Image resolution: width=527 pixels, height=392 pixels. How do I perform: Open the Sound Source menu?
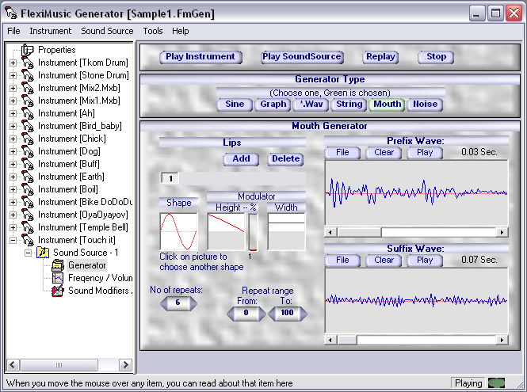107,31
